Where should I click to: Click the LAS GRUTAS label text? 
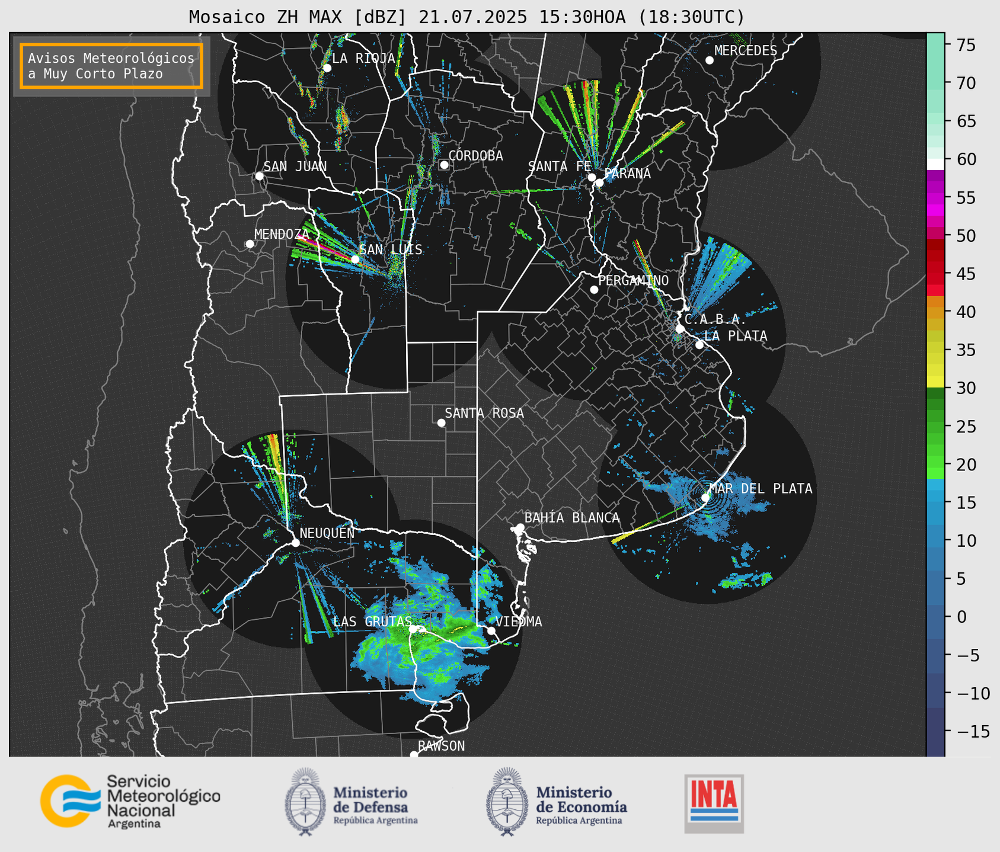372,622
